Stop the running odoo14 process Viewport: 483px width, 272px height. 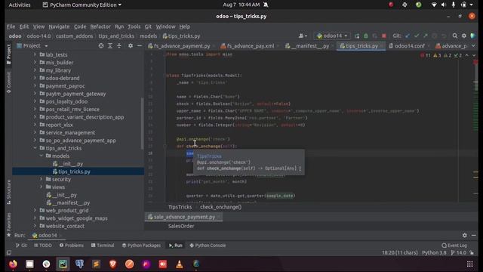[x=384, y=36]
